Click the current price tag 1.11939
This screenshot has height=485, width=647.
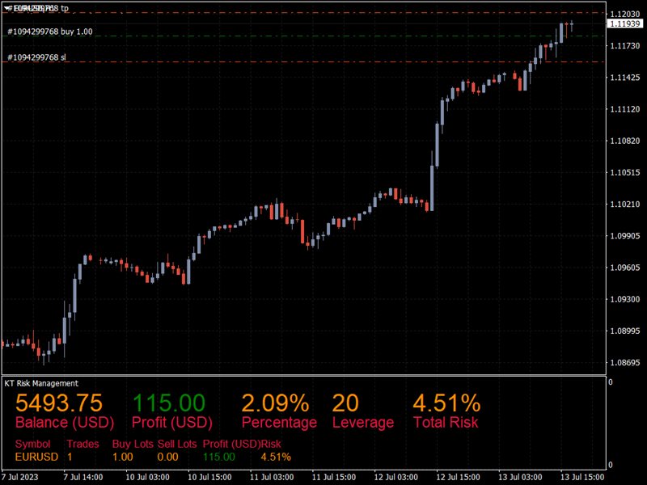click(x=625, y=24)
